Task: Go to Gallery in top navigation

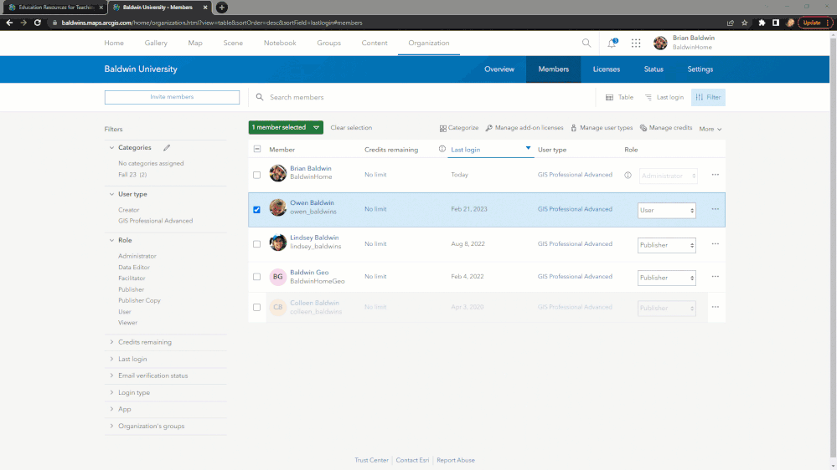Action: pos(156,43)
